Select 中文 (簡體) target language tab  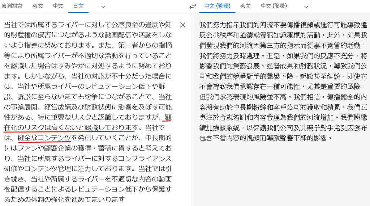[x=274, y=6]
